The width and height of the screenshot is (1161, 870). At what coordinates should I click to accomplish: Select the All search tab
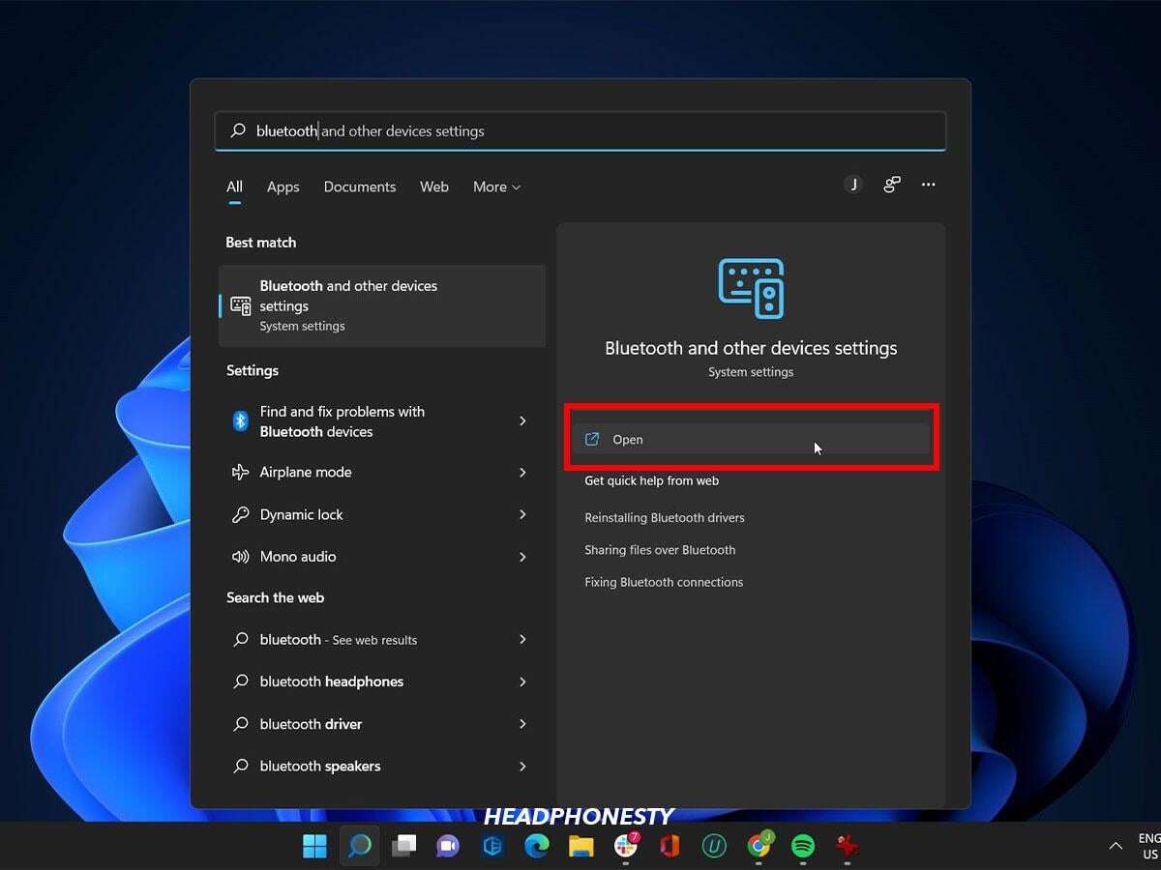pyautogui.click(x=234, y=187)
